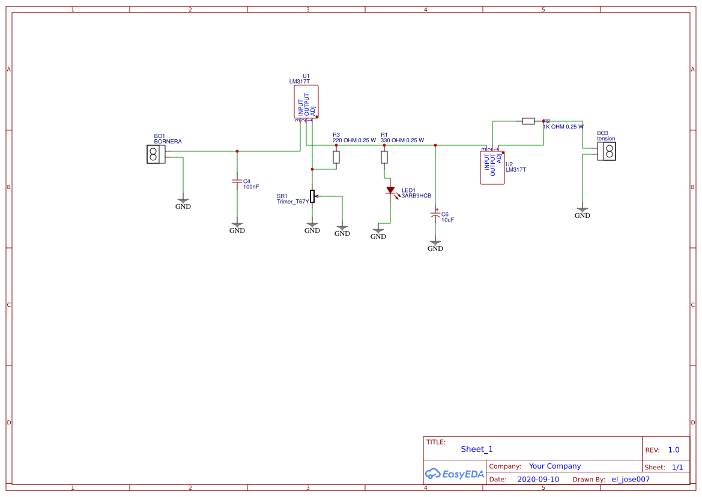This screenshot has height=497, width=702.
Task: Click the EasyEDA logo in the title block
Action: point(453,474)
